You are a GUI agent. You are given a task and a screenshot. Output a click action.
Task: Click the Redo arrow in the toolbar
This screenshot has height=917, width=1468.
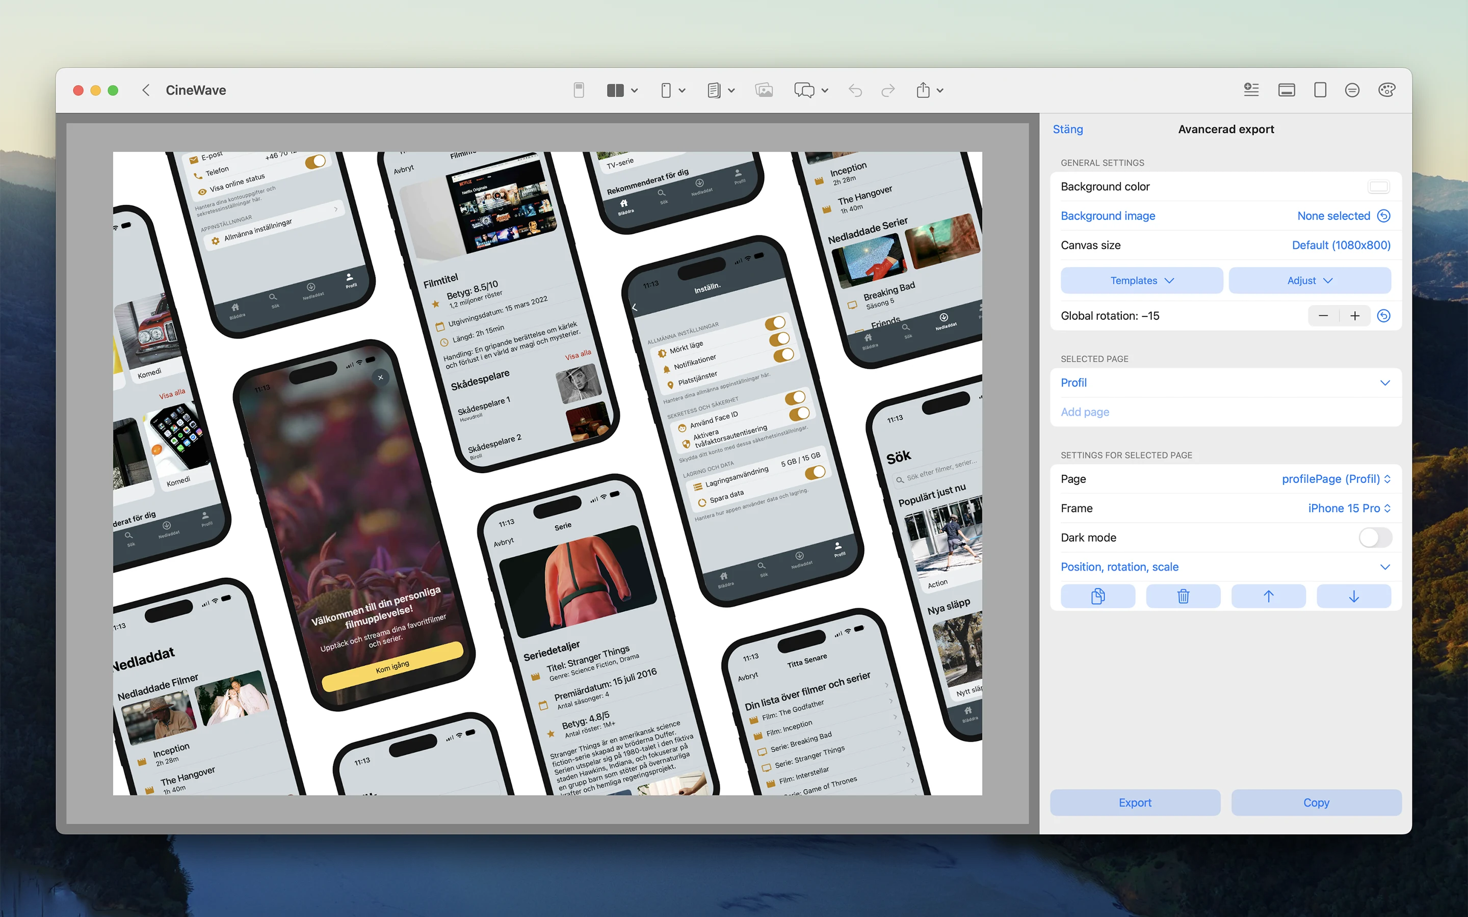[x=887, y=90]
